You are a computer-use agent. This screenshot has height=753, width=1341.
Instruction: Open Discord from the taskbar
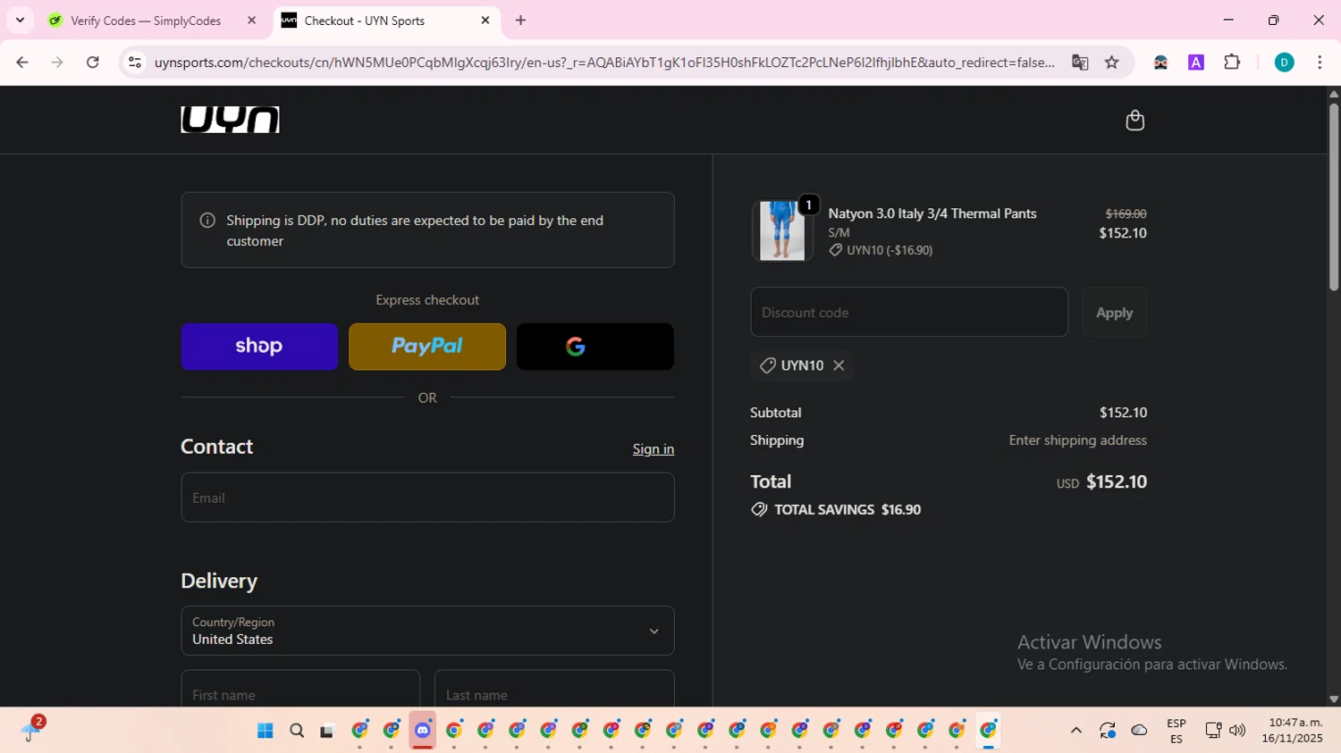click(x=423, y=731)
